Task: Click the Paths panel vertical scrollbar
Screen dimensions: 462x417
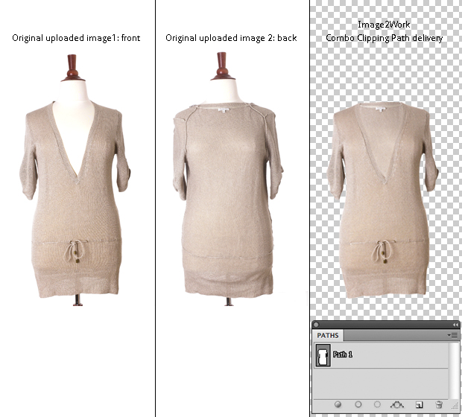Action: pyautogui.click(x=452, y=371)
